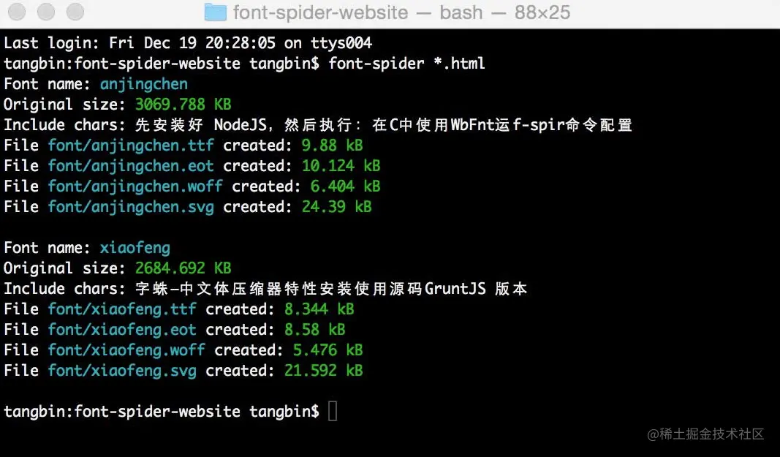Viewport: 780px width, 457px height.
Task: Click the font-spider *.html command text
Action: [x=406, y=63]
